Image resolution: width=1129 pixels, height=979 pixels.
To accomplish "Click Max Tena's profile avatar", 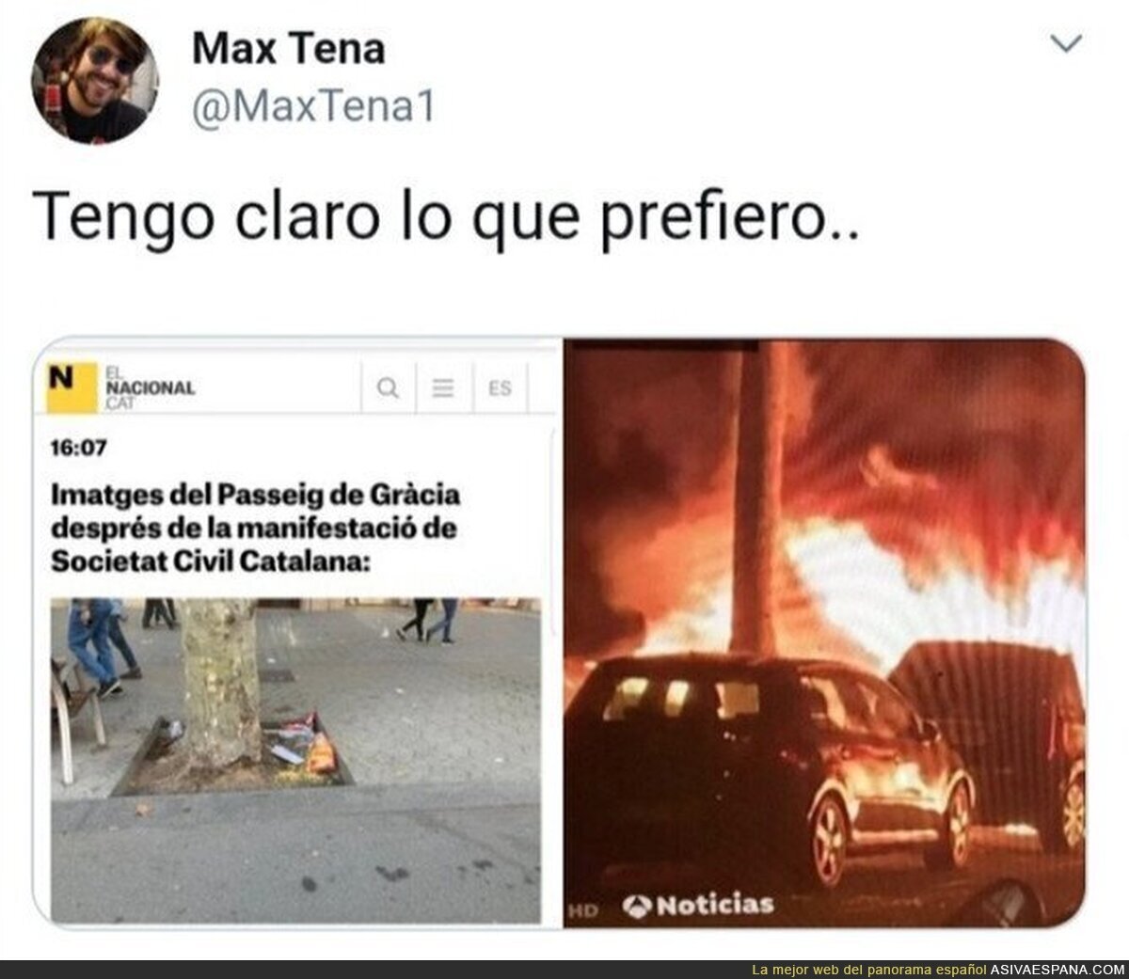I will click(95, 82).
